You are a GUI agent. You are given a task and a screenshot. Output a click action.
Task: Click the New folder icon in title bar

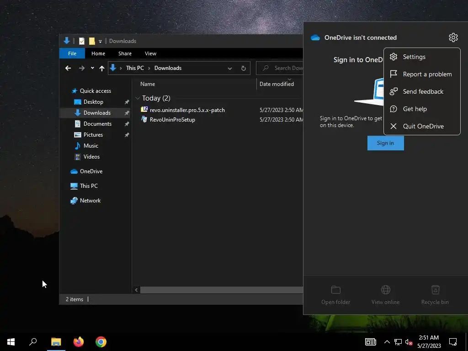pyautogui.click(x=92, y=41)
